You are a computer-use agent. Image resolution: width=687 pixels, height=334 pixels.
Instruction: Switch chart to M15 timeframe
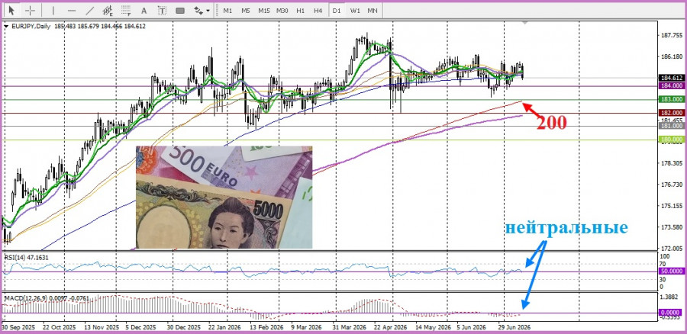264,10
